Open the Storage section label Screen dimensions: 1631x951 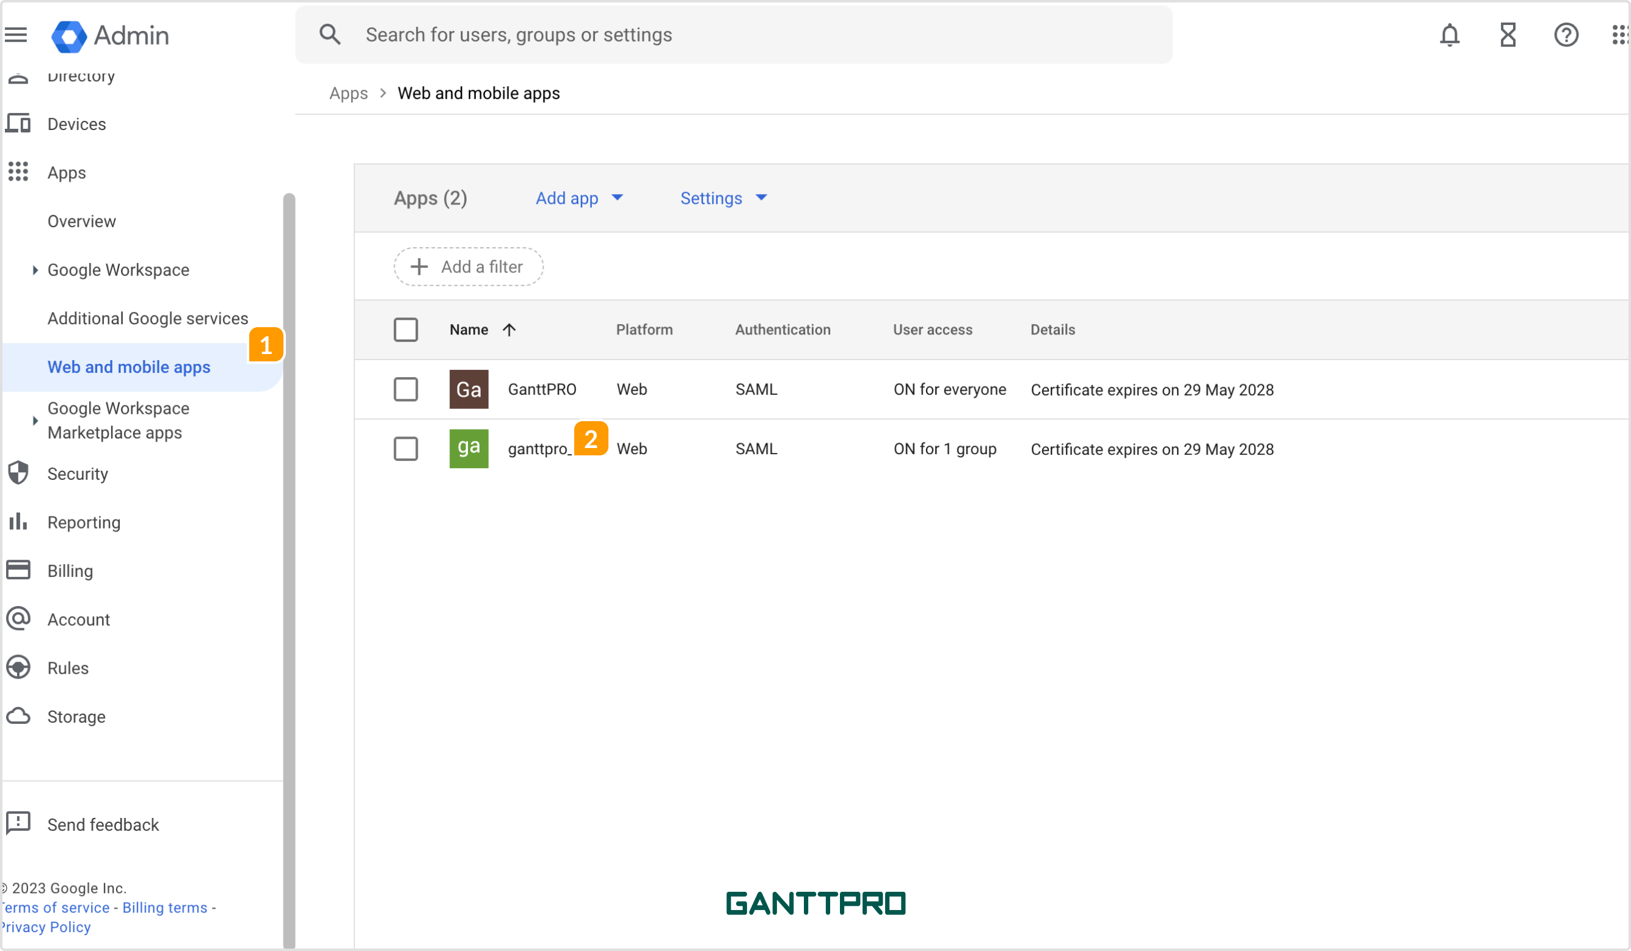(x=76, y=716)
